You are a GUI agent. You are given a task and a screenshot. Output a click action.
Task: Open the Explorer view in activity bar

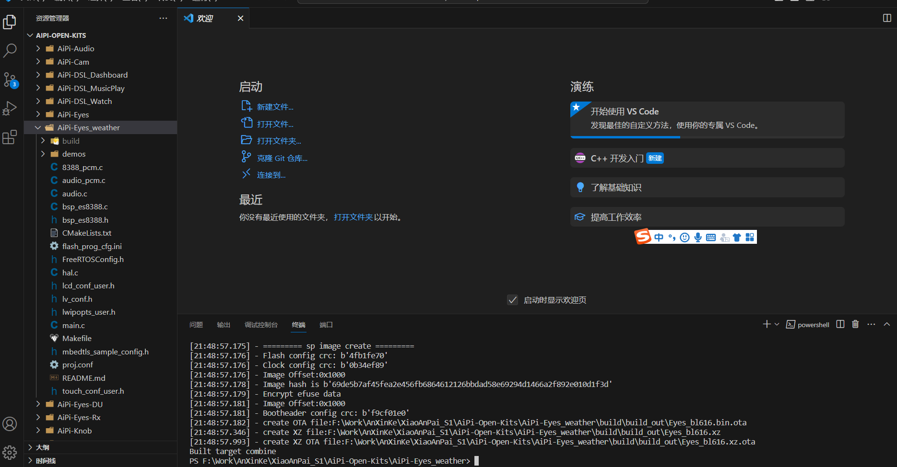click(x=10, y=22)
